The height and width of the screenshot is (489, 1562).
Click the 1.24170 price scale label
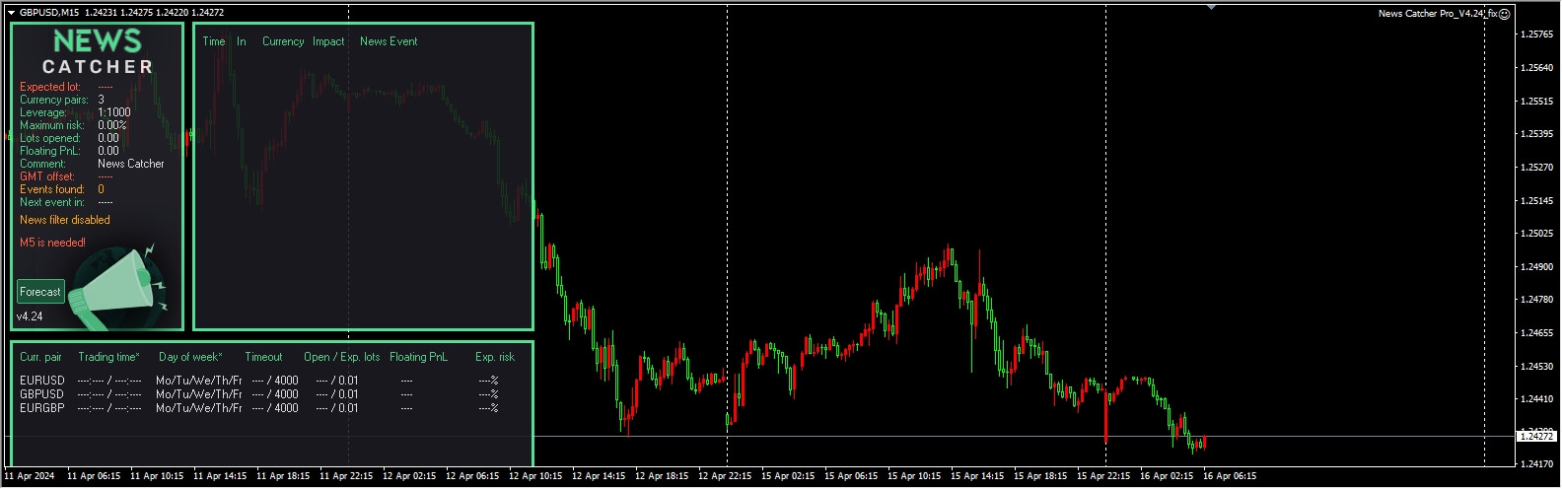click(x=1537, y=463)
